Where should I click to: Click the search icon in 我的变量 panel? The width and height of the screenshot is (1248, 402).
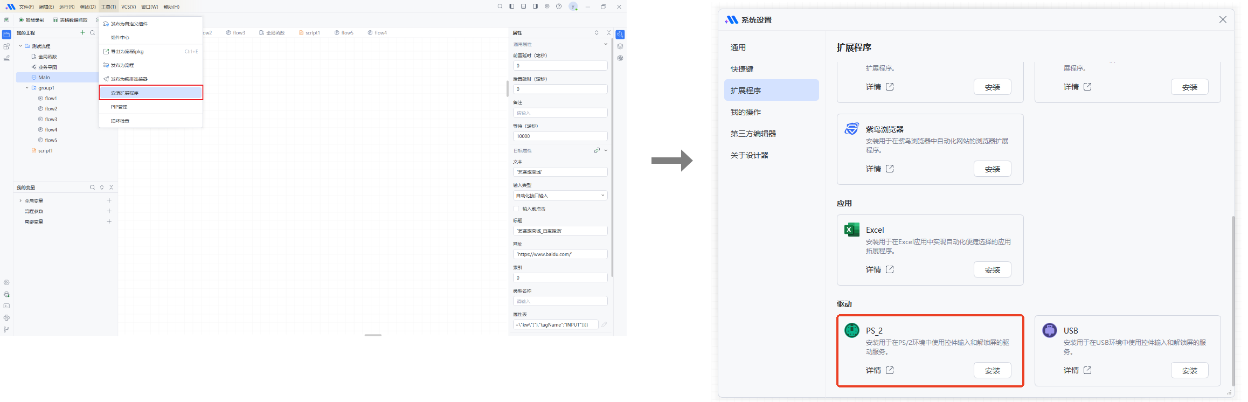click(92, 188)
